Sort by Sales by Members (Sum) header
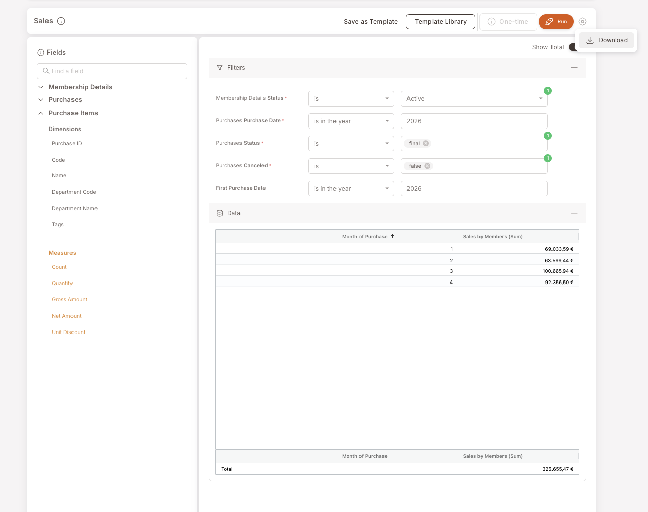Screen dimensions: 648x512 pyautogui.click(x=493, y=237)
